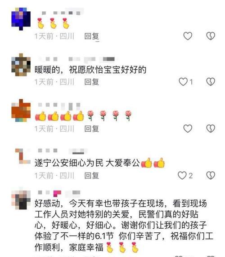The width and height of the screenshot is (225, 257).
Task: Tap the long 好感动 comment text
Action: pos(124,226)
